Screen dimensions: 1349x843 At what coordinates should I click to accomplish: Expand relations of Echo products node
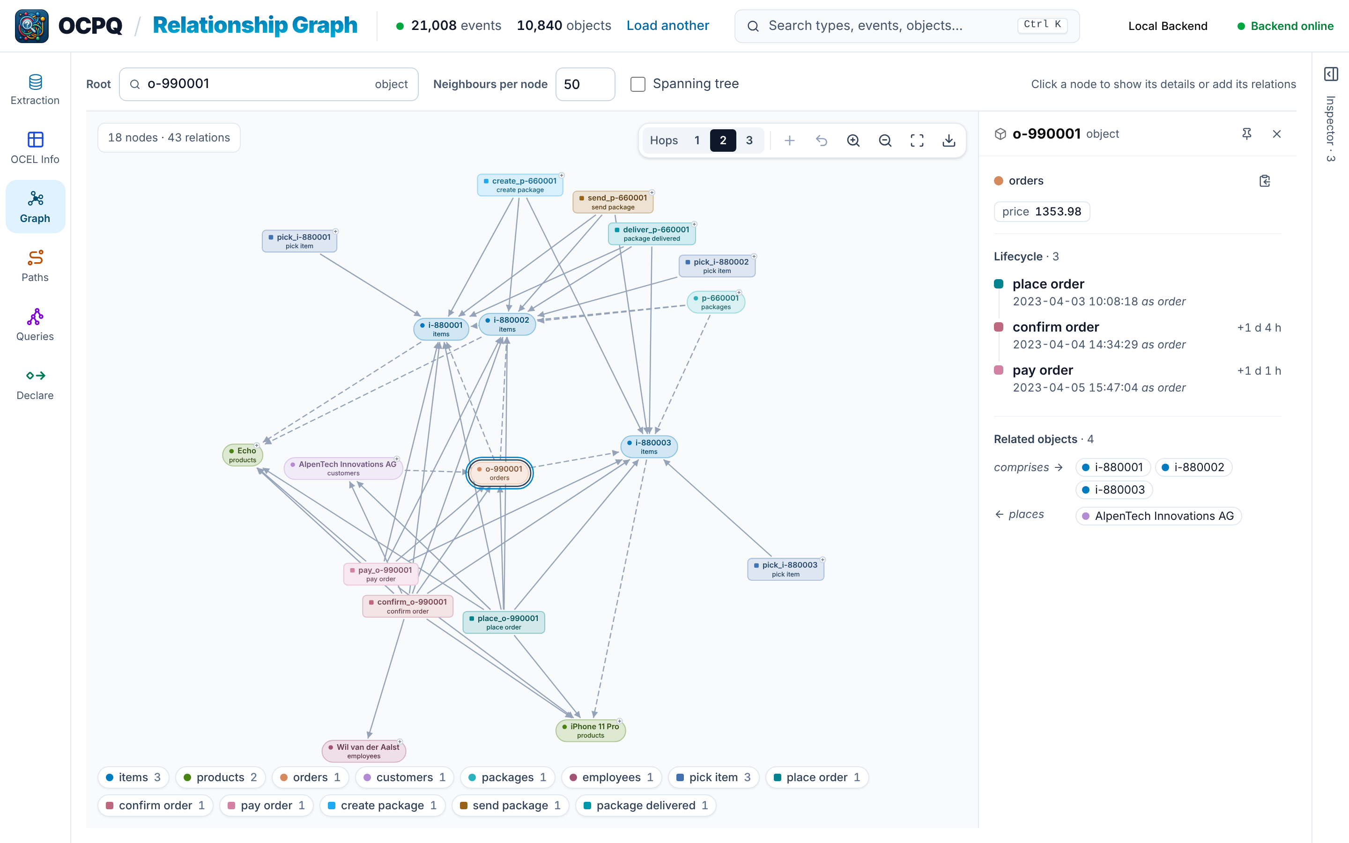pos(256,445)
